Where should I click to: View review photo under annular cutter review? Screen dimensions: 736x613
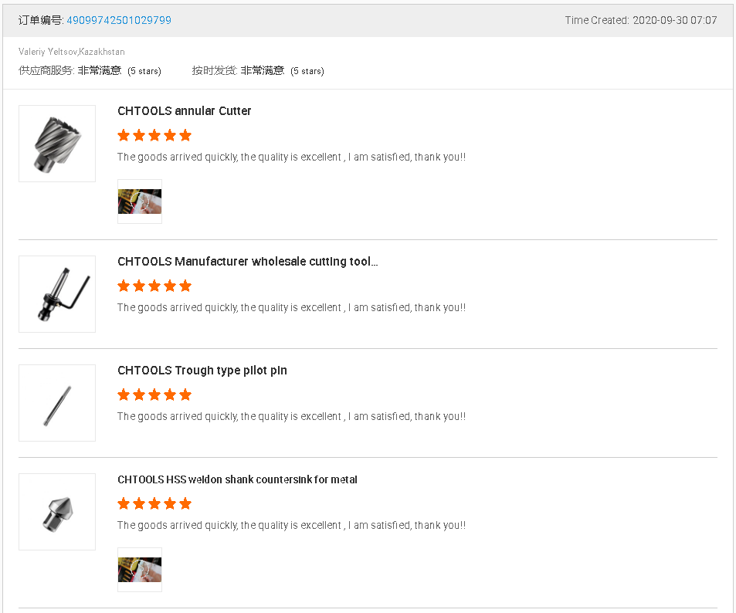pos(140,202)
